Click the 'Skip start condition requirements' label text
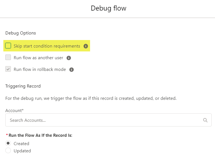215x159 pixels. 47,46
